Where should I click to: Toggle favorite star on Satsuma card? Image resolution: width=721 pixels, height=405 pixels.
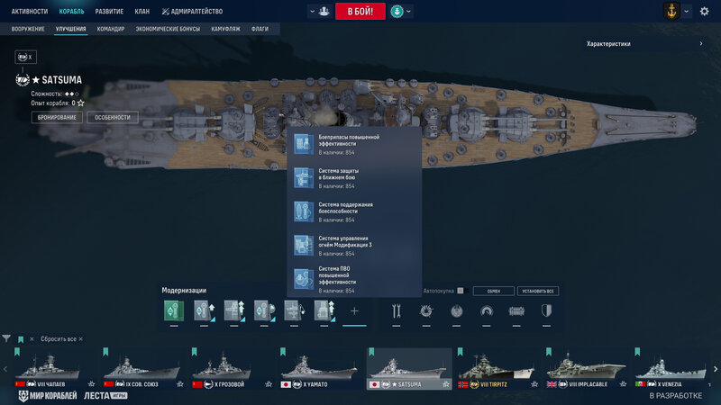pyautogui.click(x=445, y=384)
